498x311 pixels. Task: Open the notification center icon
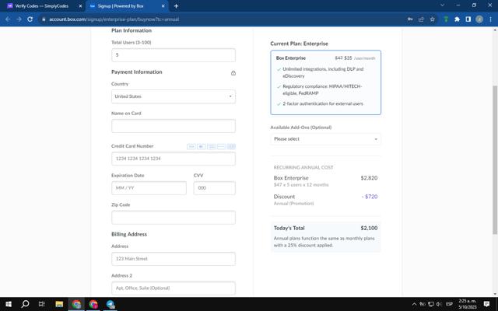(x=486, y=304)
